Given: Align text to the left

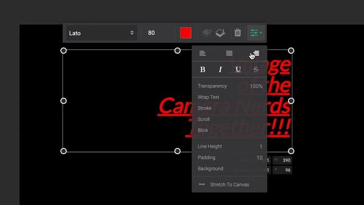Looking at the screenshot, I should coord(202,54).
